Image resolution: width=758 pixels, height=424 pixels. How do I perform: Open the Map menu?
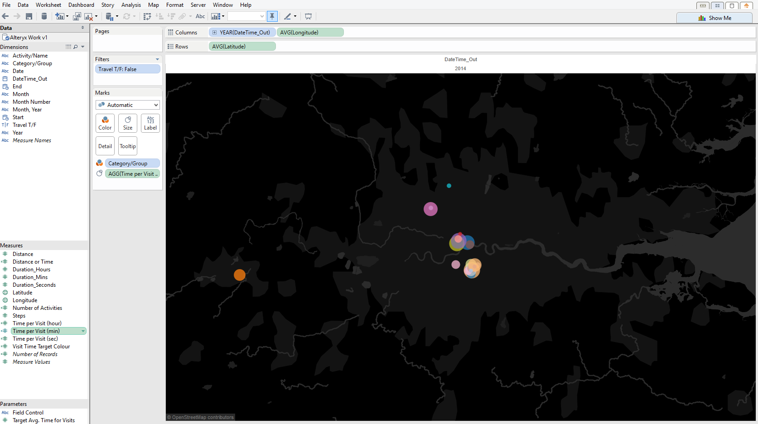[153, 5]
